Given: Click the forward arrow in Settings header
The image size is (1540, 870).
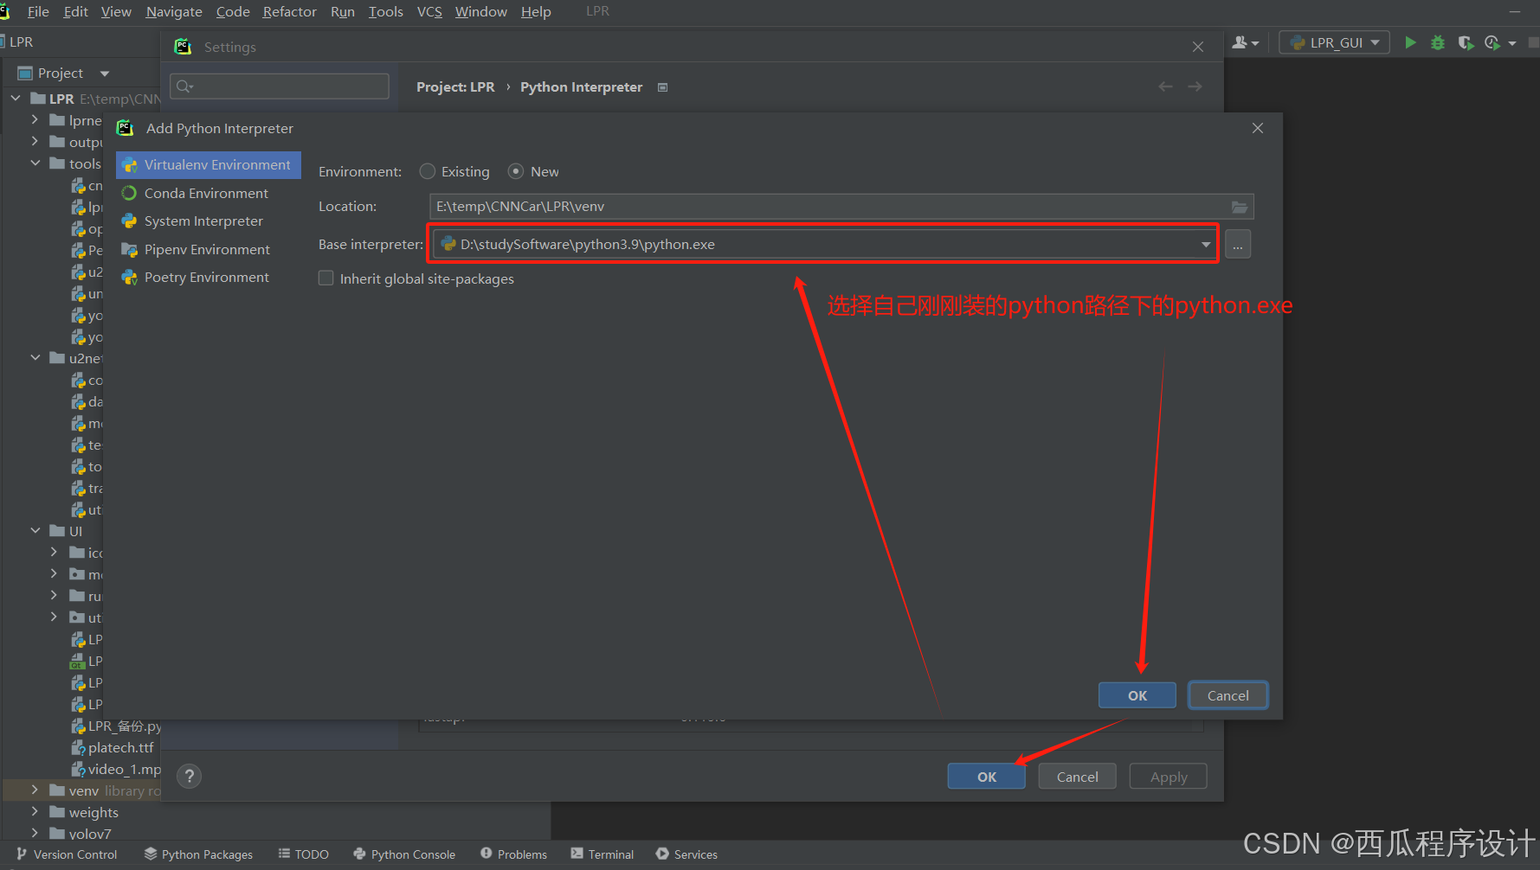Looking at the screenshot, I should (x=1195, y=86).
